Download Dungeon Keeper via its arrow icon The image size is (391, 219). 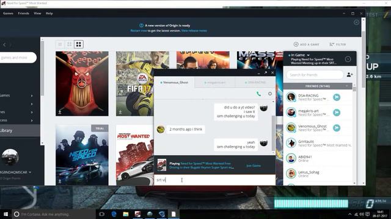(x=60, y=112)
